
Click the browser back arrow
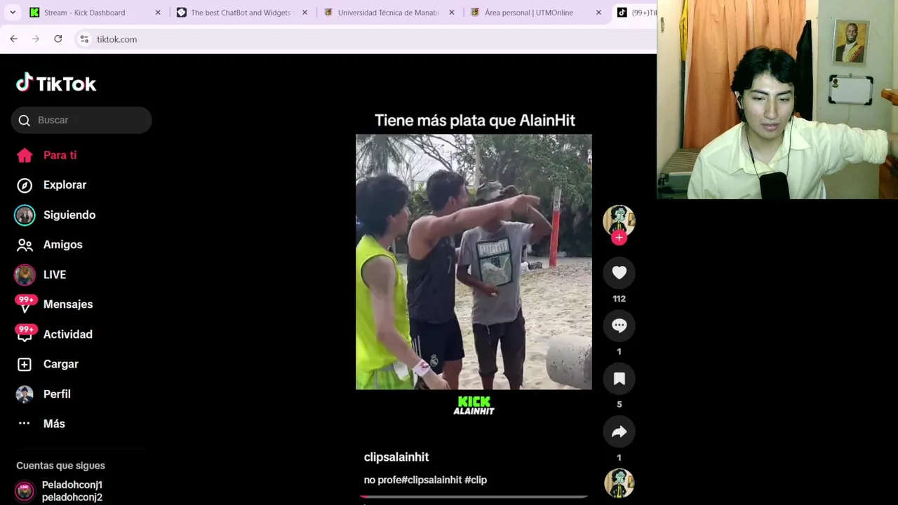pos(13,39)
